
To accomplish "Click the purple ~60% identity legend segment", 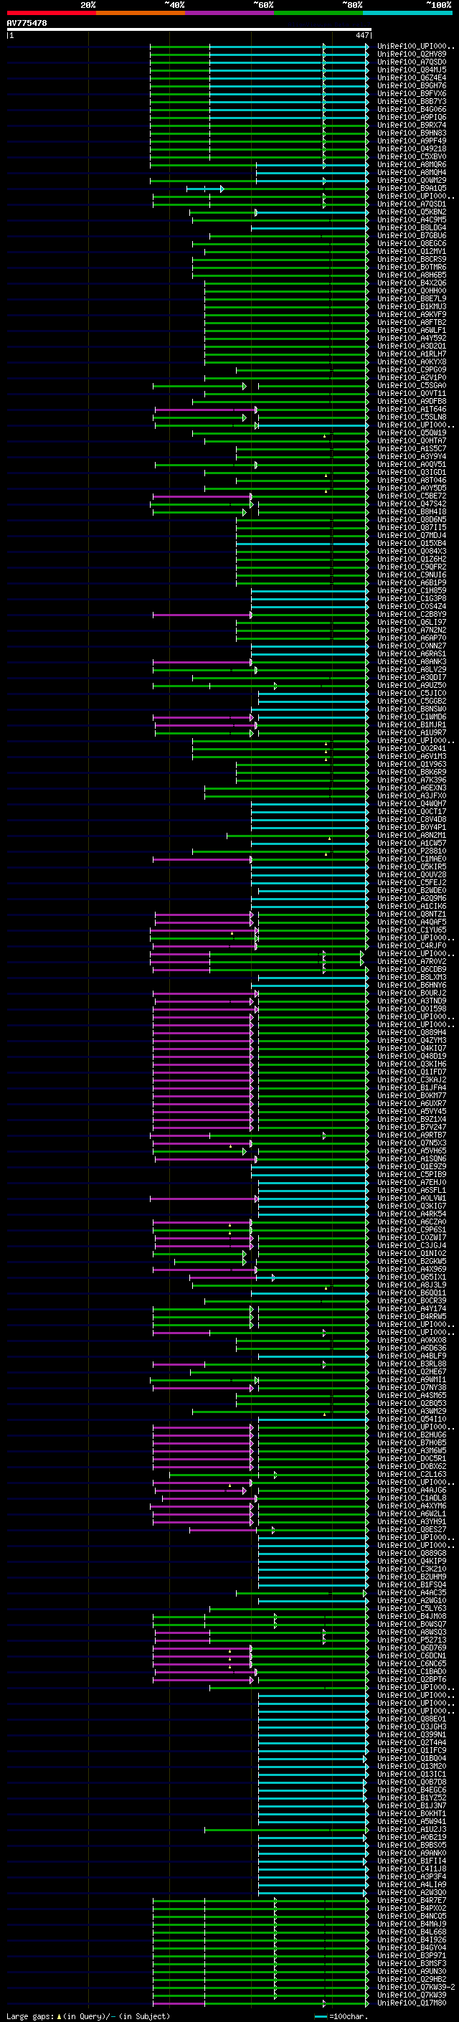I will 230,14.
